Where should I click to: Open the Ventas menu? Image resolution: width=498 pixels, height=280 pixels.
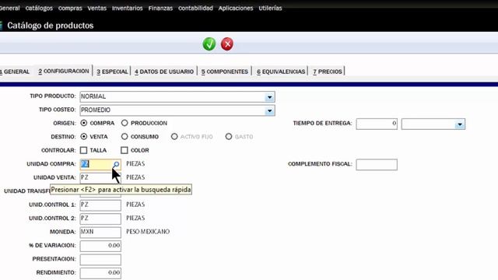coord(96,9)
